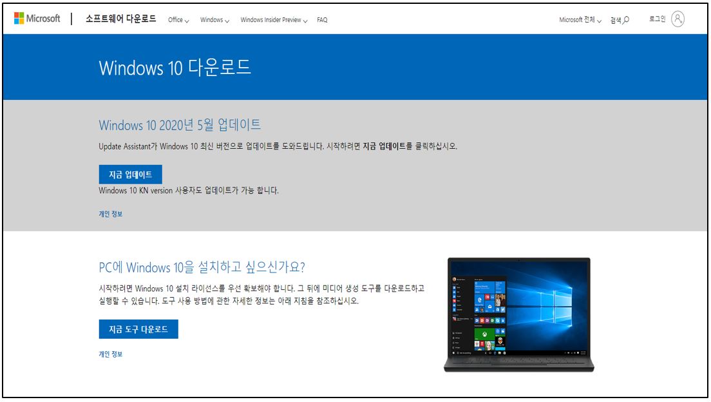This screenshot has height=402, width=711.
Task: Expand the Microsoft 전체 dropdown
Action: coord(580,20)
